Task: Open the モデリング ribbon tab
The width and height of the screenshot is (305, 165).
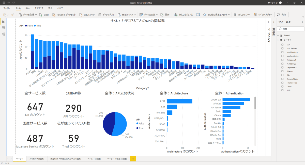Action: click(39, 8)
